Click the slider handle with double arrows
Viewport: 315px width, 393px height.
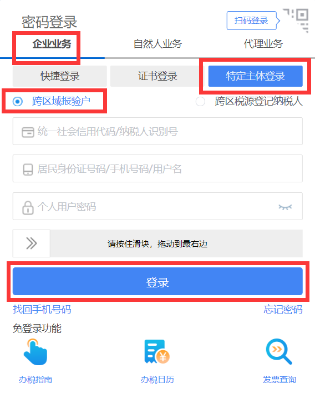32,243
